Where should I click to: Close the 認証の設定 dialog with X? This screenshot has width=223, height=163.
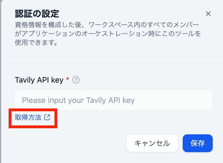click(x=208, y=14)
